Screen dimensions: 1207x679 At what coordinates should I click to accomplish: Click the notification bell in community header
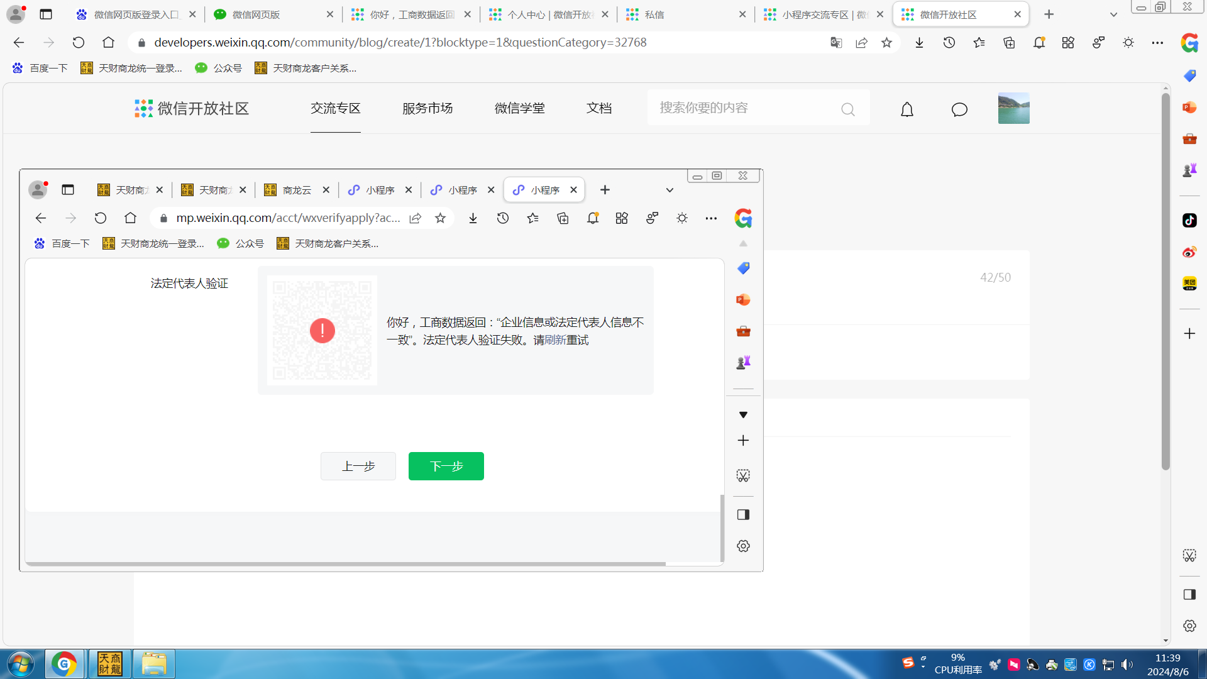pyautogui.click(x=907, y=109)
